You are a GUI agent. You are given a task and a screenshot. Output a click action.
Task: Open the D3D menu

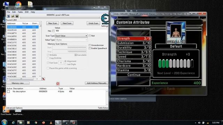(27, 12)
